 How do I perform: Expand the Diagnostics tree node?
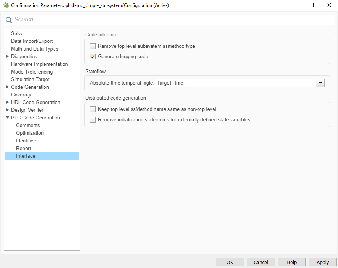(x=8, y=57)
